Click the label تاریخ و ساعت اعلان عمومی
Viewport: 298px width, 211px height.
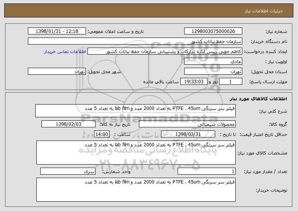(x=116, y=32)
